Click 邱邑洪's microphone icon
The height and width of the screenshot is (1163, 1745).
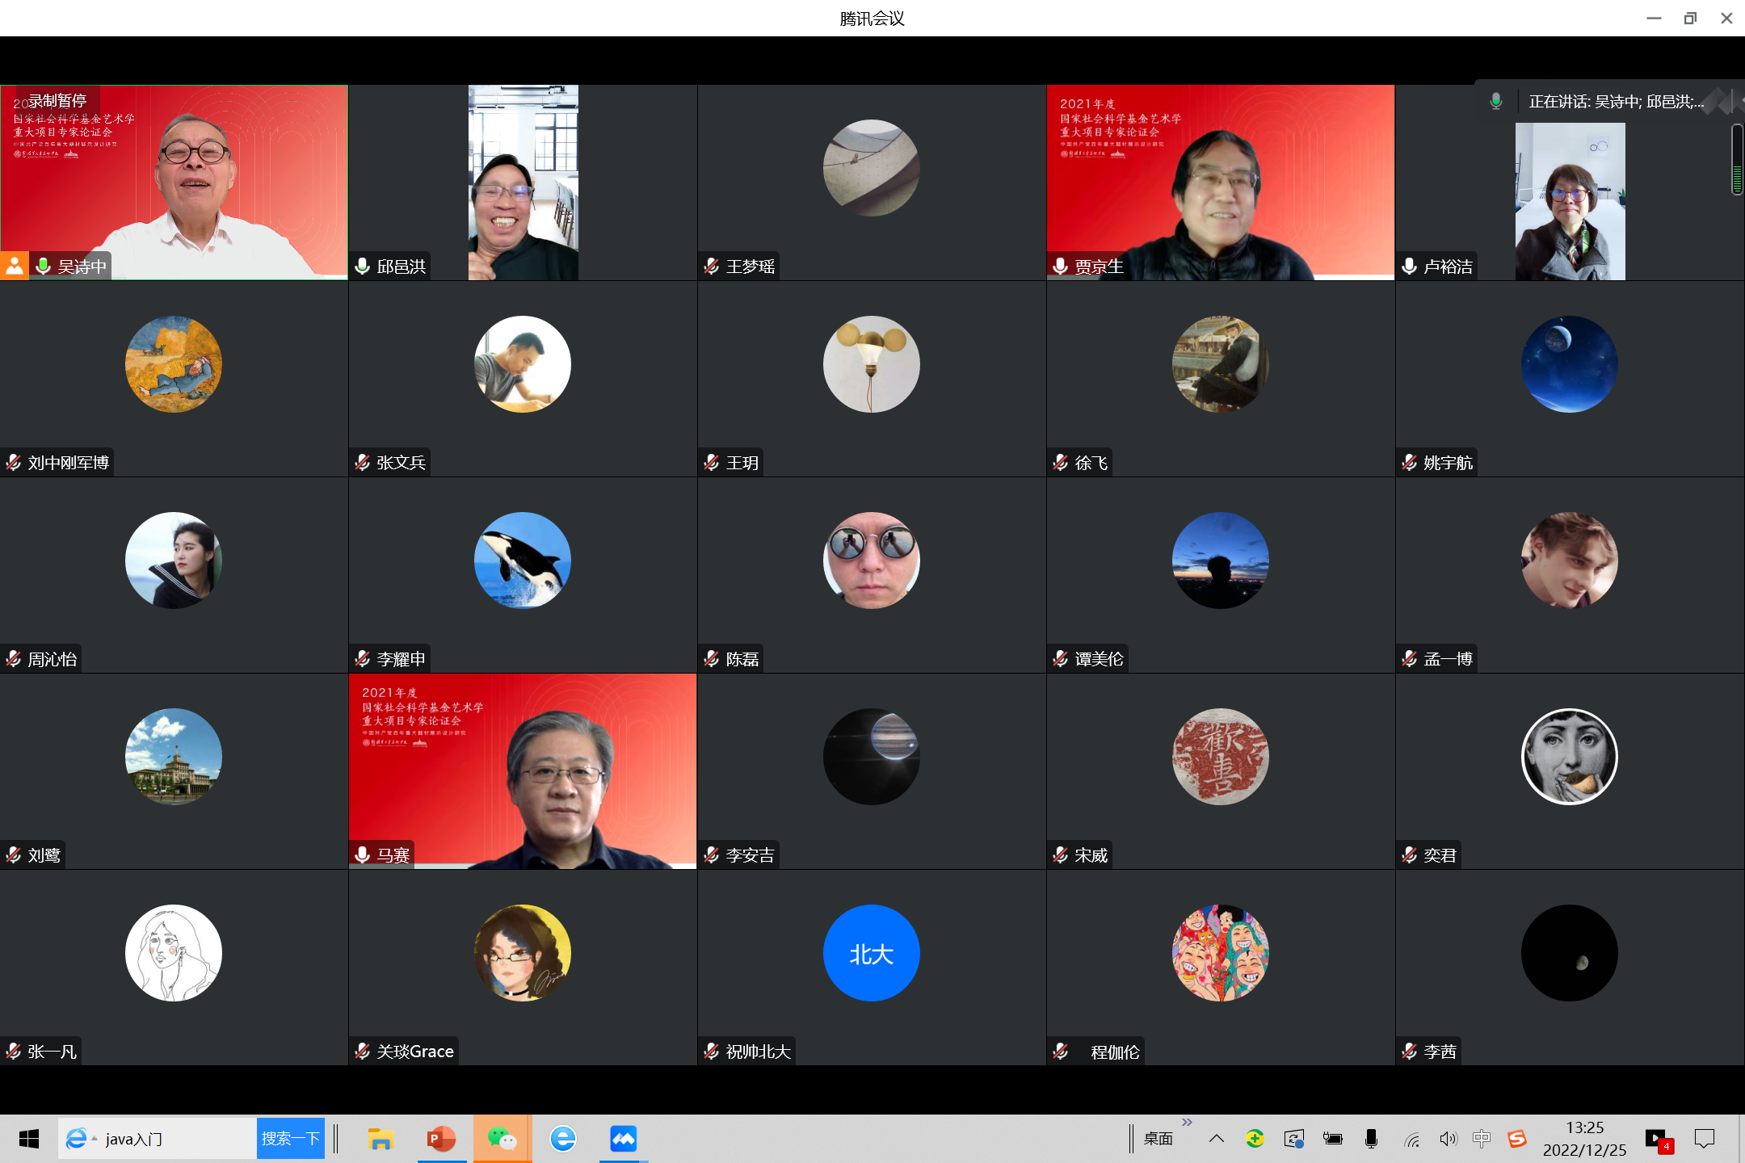point(363,266)
